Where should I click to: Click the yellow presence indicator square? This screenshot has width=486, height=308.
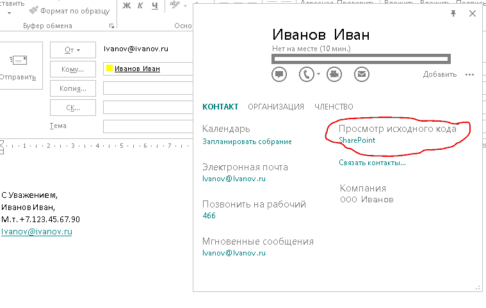(109, 68)
